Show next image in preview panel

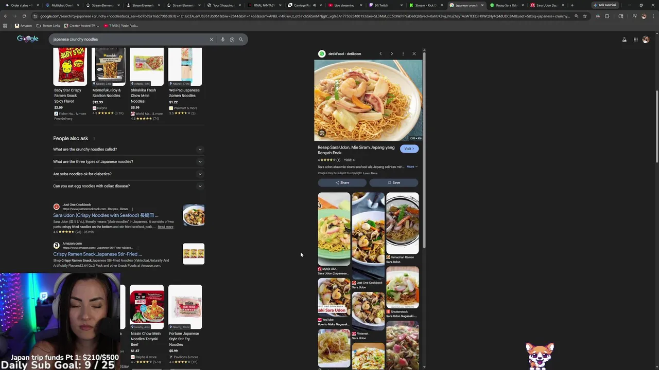(392, 53)
